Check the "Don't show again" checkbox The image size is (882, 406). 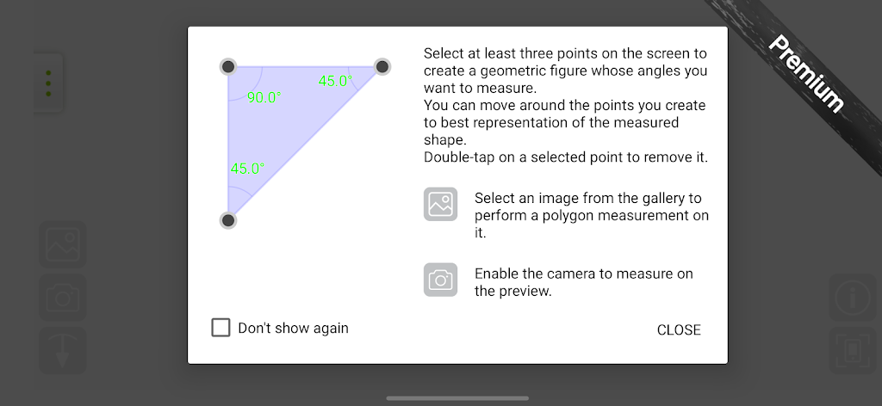click(x=221, y=328)
